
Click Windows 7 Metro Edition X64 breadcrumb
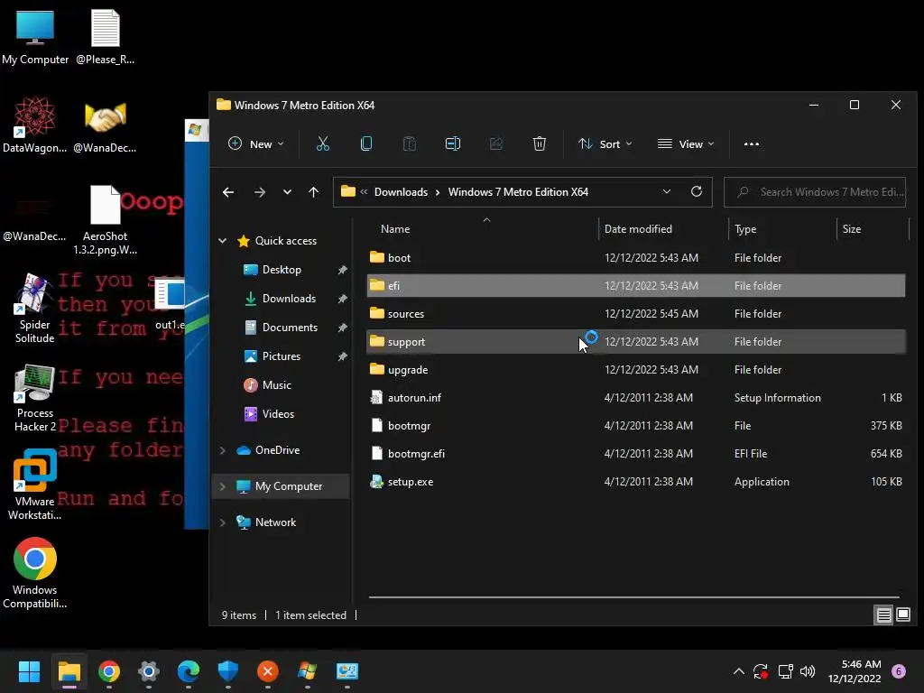tap(518, 192)
